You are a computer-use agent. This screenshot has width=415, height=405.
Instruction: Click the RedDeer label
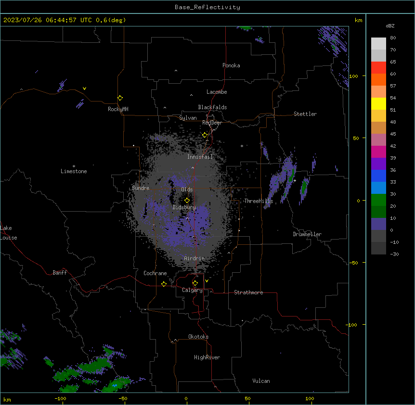(x=212, y=123)
